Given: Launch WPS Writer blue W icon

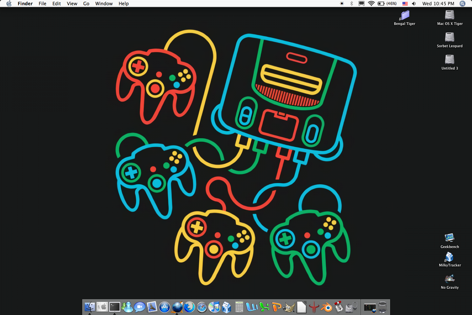Looking at the screenshot, I should tap(252, 307).
